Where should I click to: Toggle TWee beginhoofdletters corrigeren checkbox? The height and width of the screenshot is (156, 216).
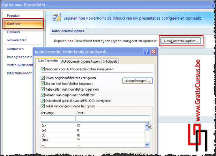[x=43, y=78]
